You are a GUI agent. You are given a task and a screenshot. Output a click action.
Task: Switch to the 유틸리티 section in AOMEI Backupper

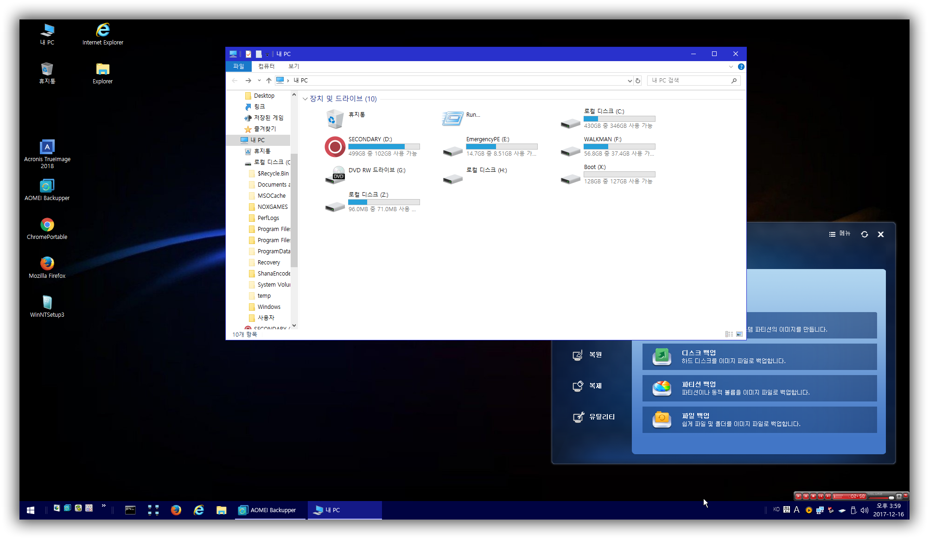(x=594, y=417)
